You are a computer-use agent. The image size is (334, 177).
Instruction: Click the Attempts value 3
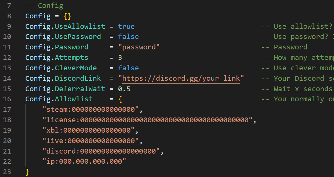point(120,58)
